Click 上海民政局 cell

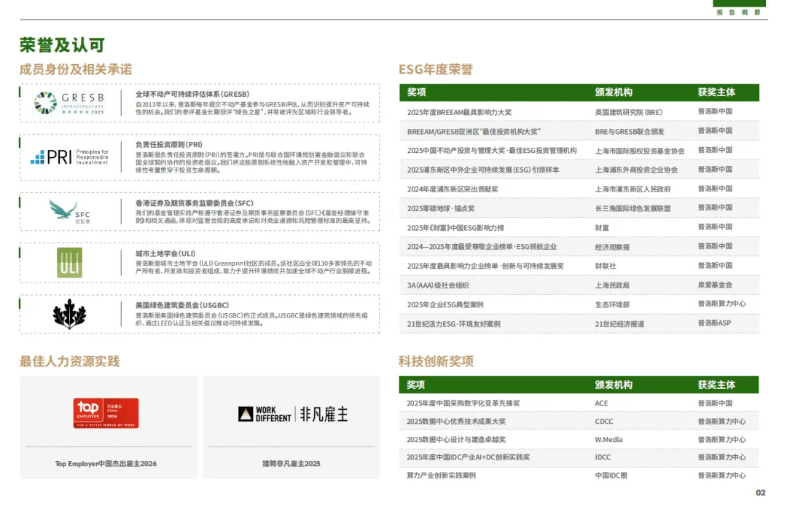[x=612, y=285]
